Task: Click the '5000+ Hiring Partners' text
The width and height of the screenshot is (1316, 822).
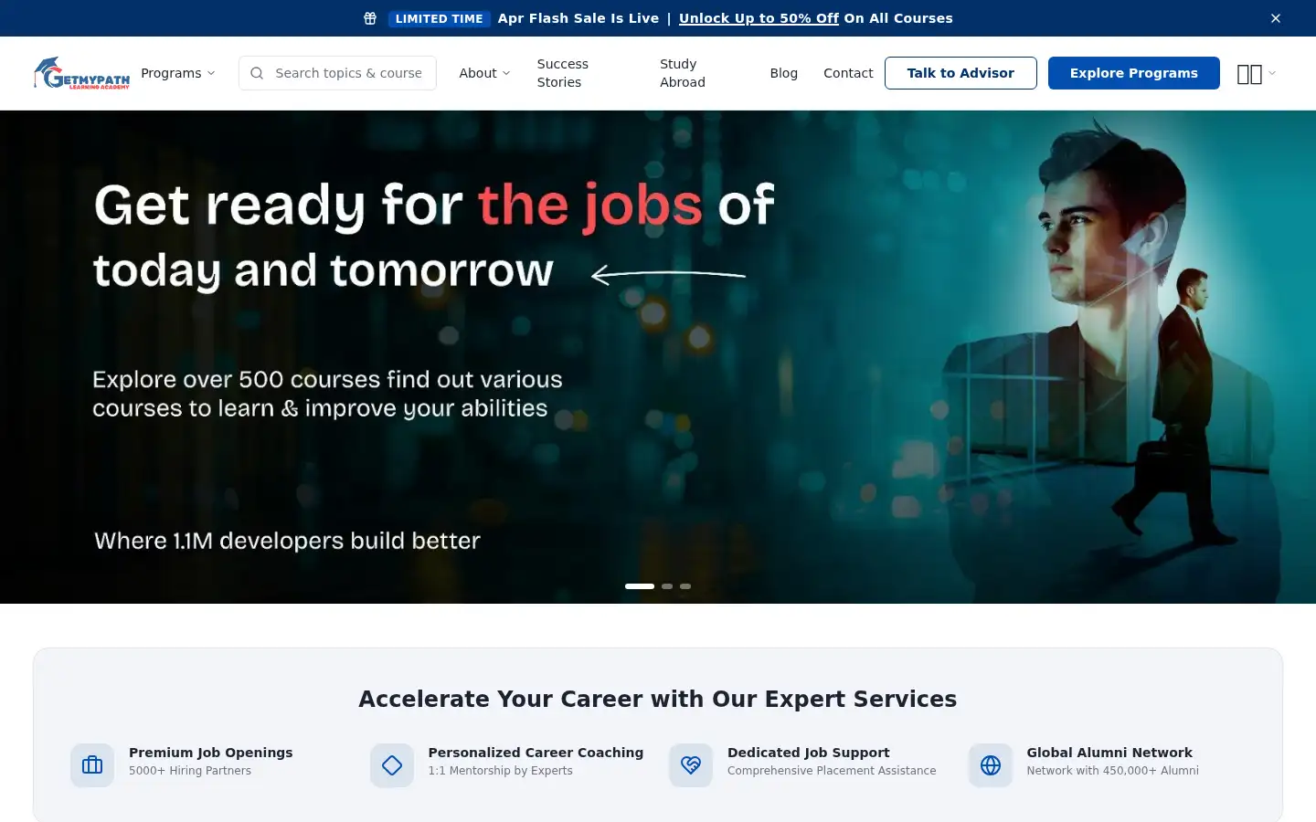Action: (x=190, y=771)
